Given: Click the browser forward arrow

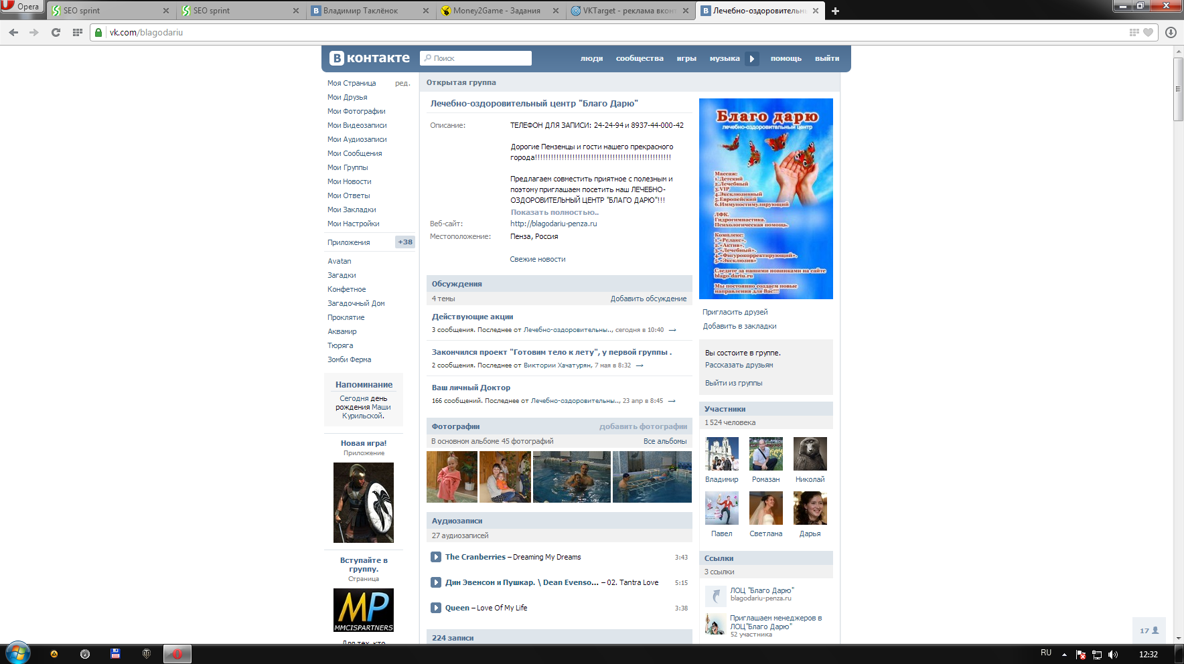Looking at the screenshot, I should click(34, 32).
